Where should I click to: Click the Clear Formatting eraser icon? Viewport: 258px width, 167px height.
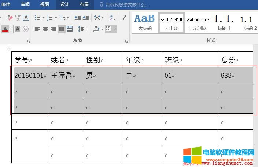click(x=10, y=18)
